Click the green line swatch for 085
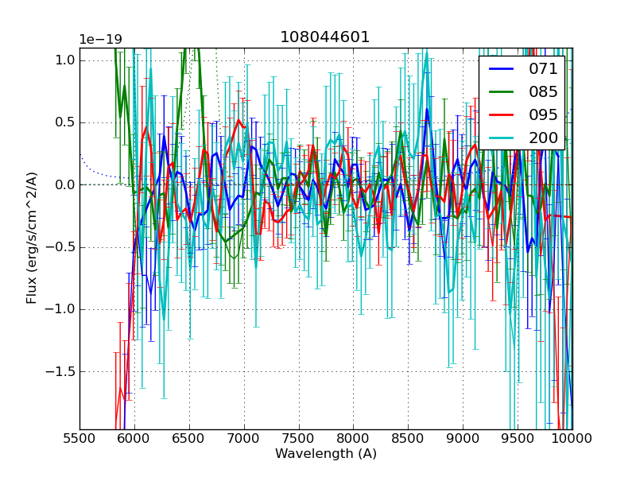This screenshot has height=477, width=636. (x=501, y=92)
